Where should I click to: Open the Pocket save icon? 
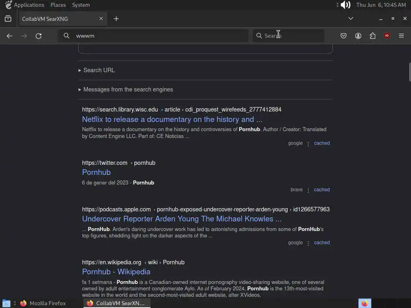[x=344, y=36]
